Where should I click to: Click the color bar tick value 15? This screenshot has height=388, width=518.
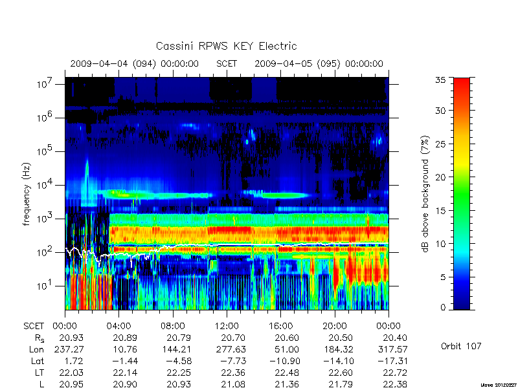tap(440, 211)
